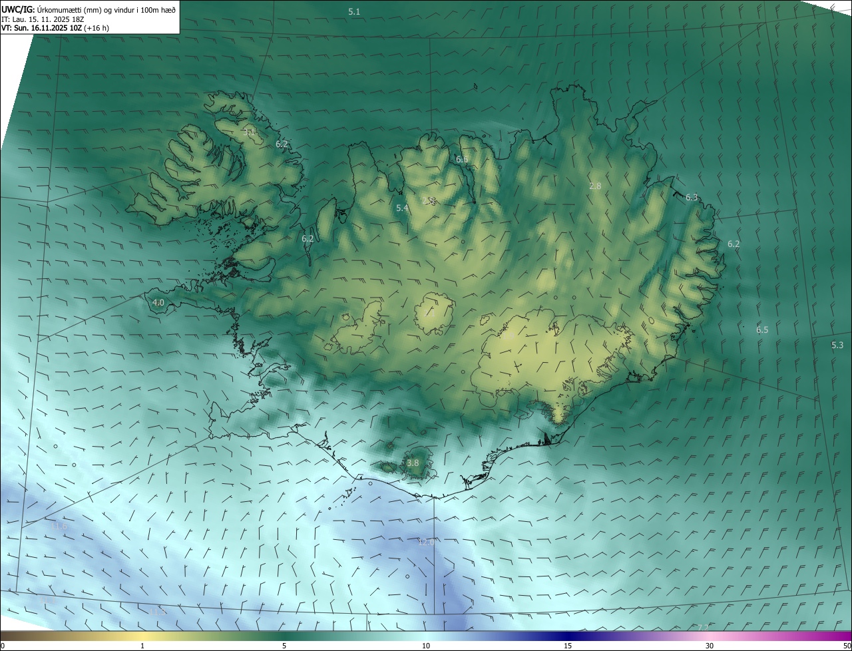The image size is (852, 651).
Task: Click the 11.3 value label near the bottom
Action: tap(158, 612)
